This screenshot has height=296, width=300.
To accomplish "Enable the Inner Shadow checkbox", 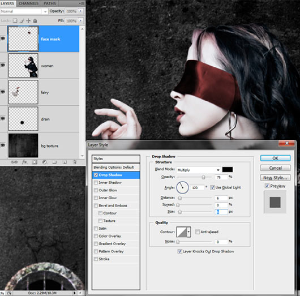I will (x=96, y=183).
